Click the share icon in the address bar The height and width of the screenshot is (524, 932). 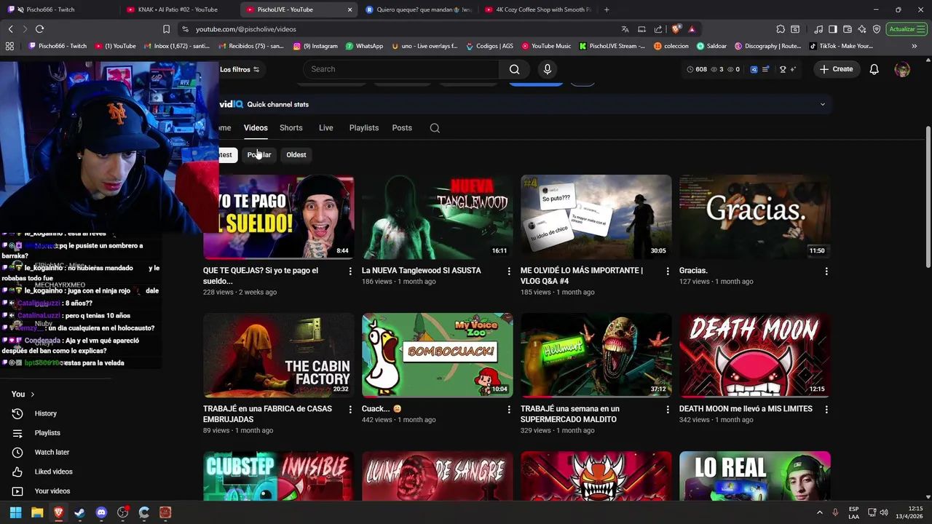[658, 29]
